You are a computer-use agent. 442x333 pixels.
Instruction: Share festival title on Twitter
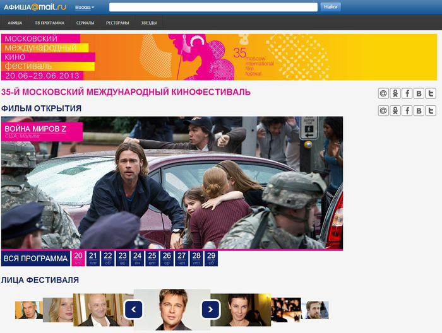(431, 93)
